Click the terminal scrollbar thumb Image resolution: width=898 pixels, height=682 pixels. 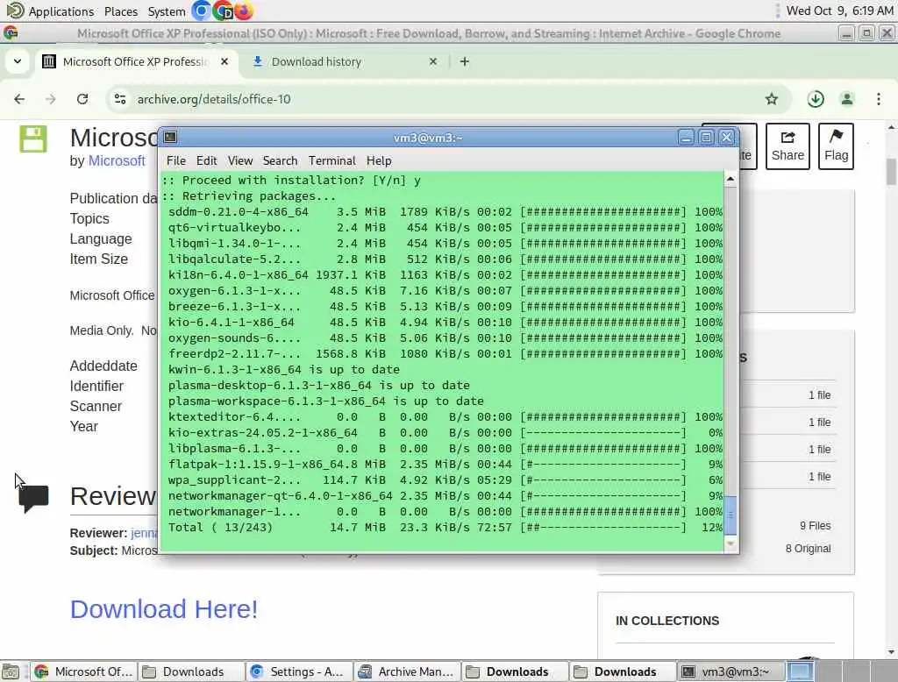pos(731,516)
